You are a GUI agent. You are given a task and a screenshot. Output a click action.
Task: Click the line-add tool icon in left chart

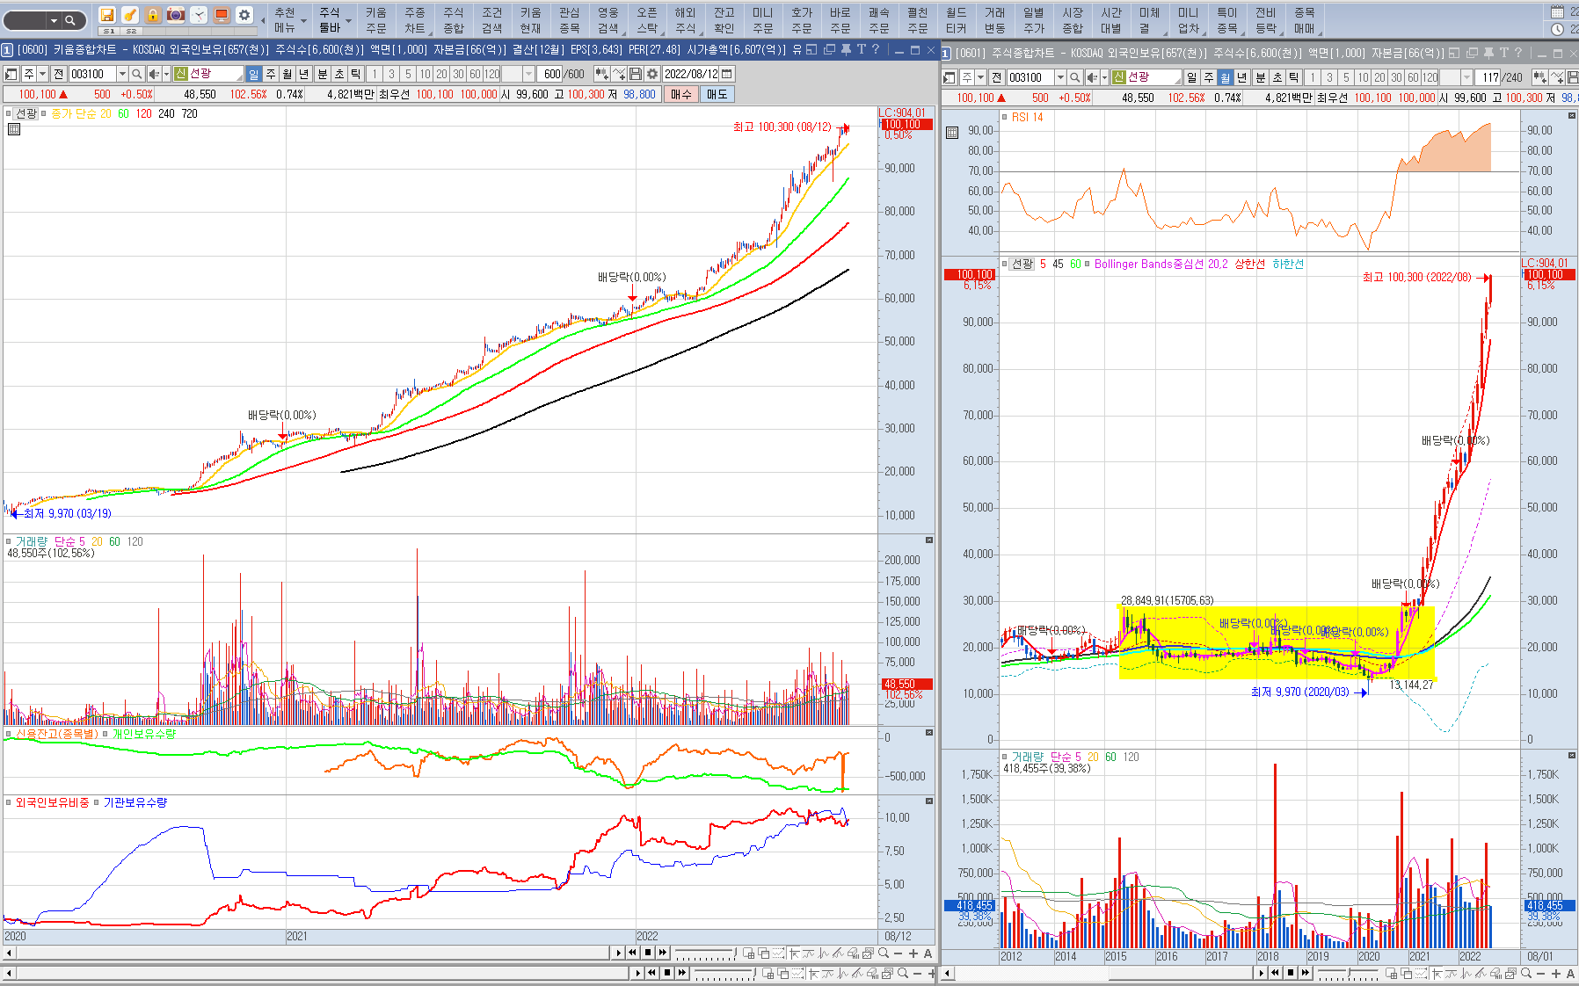tap(619, 75)
